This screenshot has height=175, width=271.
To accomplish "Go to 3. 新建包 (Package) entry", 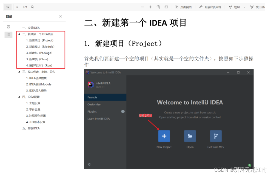I will [x=39, y=53].
